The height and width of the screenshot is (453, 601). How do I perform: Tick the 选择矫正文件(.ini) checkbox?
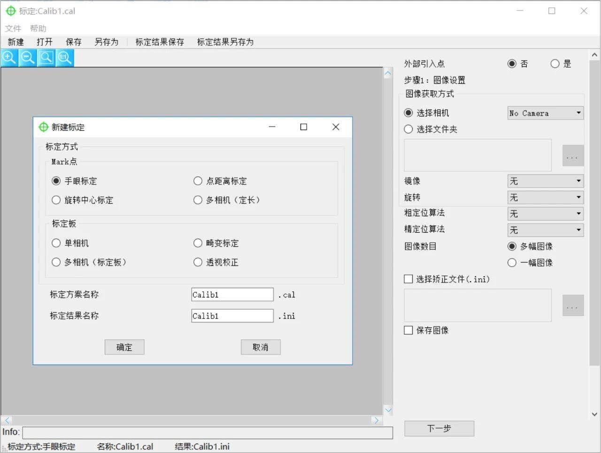[408, 279]
